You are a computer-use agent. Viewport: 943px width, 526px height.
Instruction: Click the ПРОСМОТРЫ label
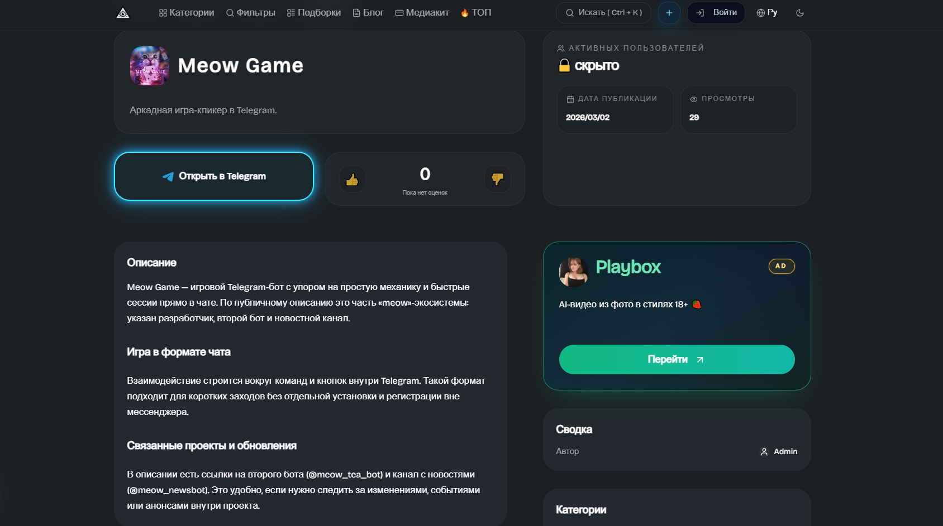pos(728,99)
